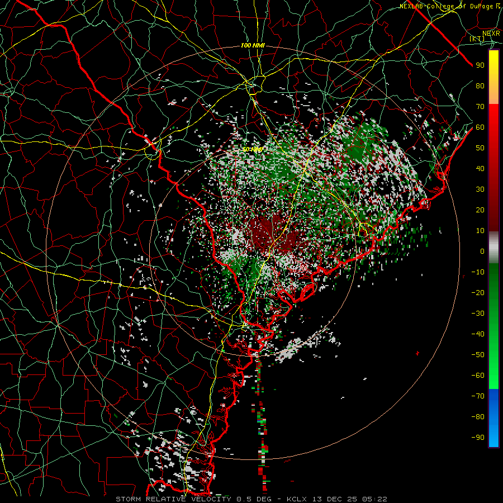Click the NEXLAB-College of DuPage watermark text
The image size is (503, 503).
[x=450, y=6]
